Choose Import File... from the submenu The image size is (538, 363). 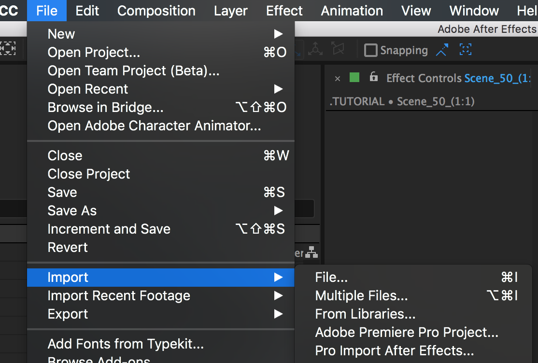click(331, 277)
